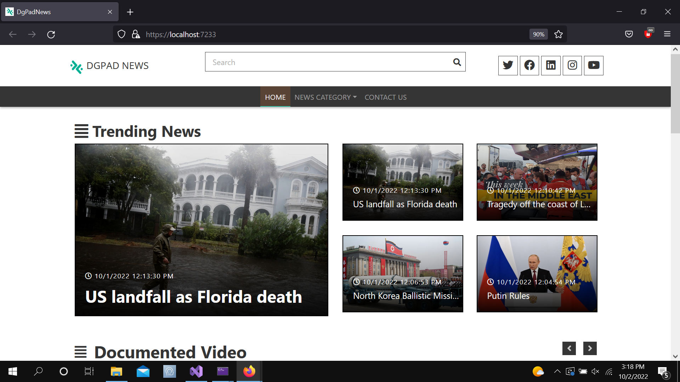Save page to Pocket
680x382 pixels.
[629, 34]
